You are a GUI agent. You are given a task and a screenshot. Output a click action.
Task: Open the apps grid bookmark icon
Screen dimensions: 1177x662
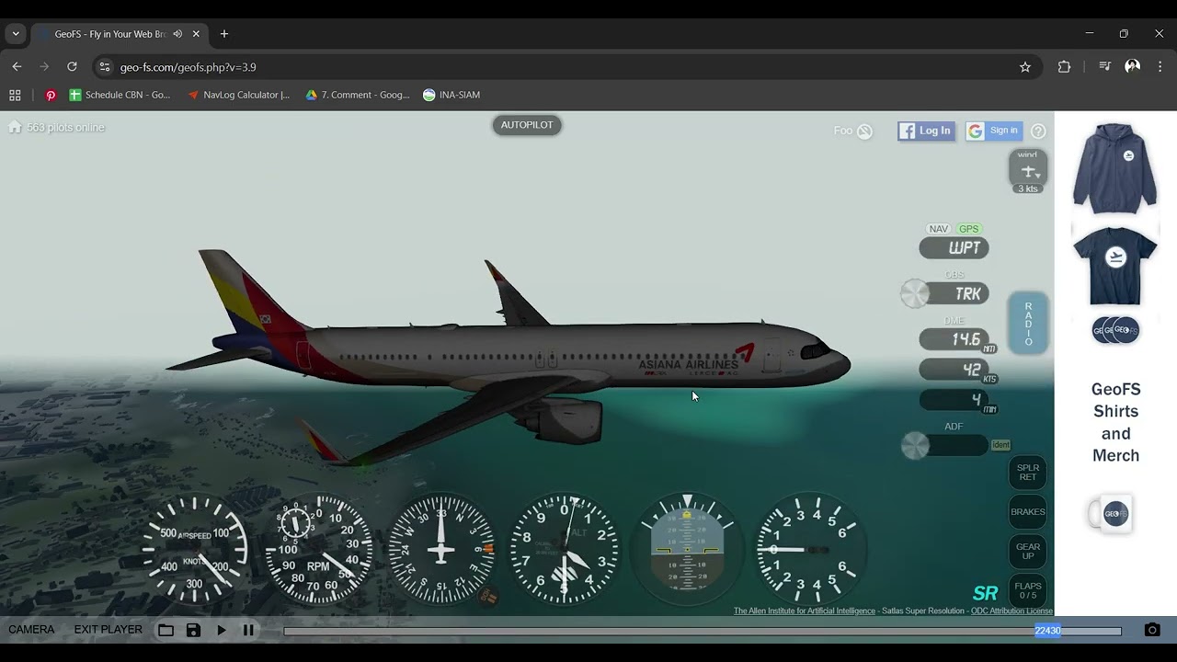(x=15, y=95)
